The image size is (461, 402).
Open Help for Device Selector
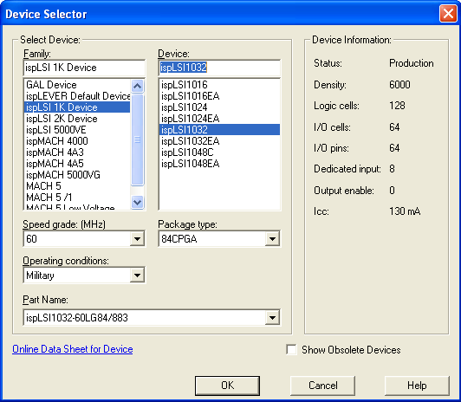(x=417, y=386)
